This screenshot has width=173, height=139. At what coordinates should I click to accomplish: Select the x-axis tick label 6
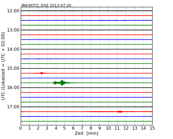(x=73, y=128)
